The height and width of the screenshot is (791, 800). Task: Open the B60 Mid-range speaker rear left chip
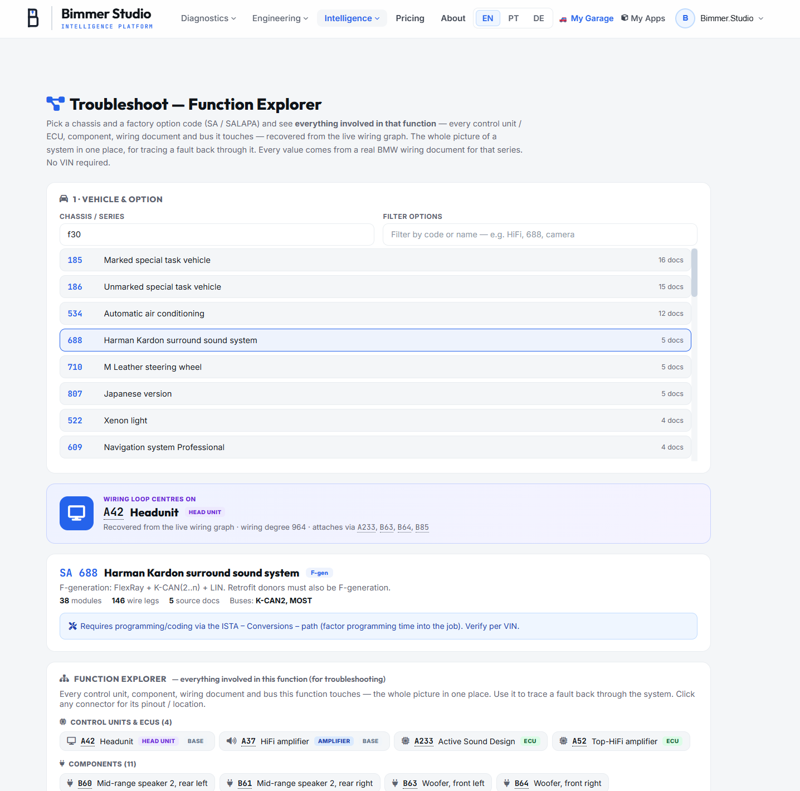pyautogui.click(x=137, y=783)
